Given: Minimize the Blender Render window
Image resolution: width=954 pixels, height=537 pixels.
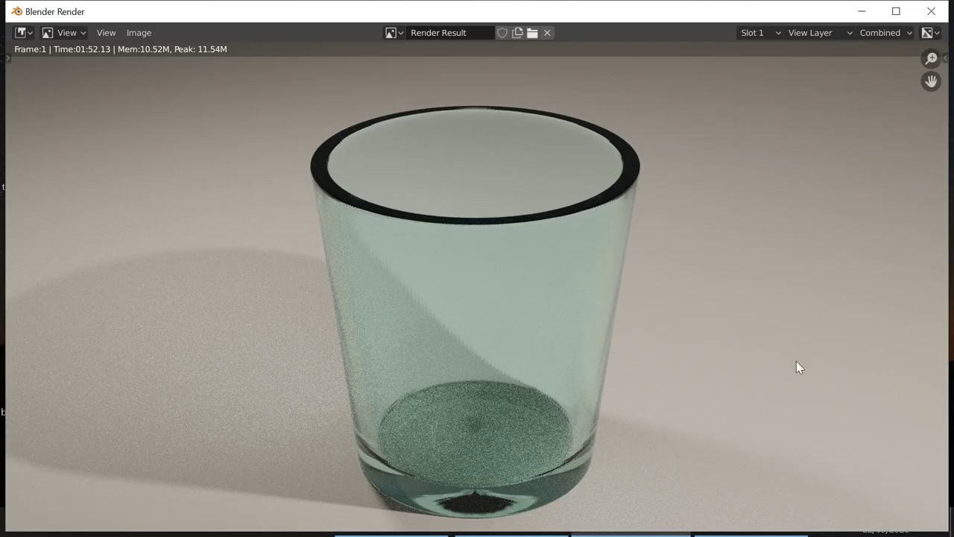Looking at the screenshot, I should (x=862, y=11).
